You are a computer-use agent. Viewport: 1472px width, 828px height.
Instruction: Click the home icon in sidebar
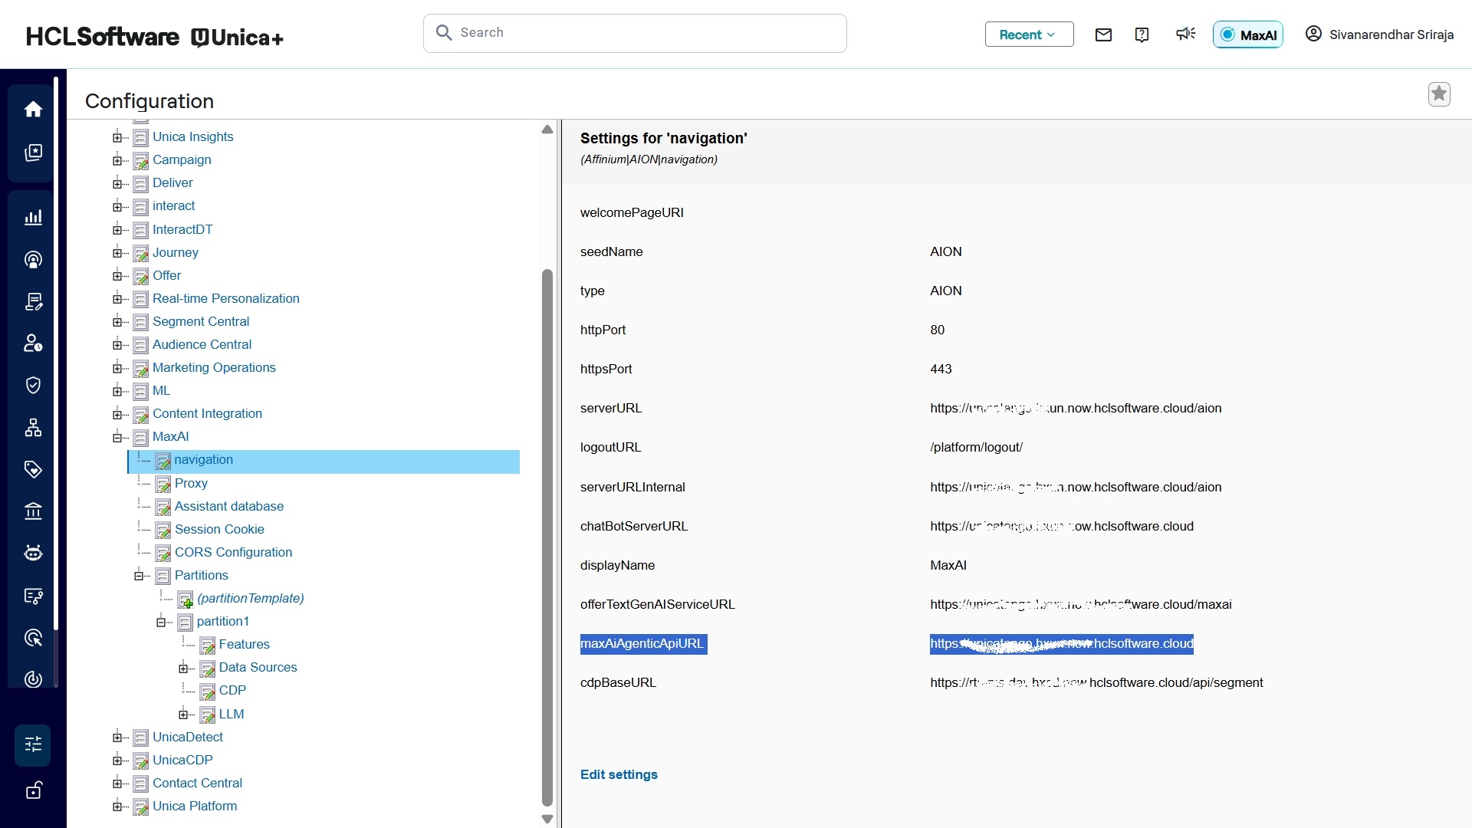pyautogui.click(x=33, y=110)
